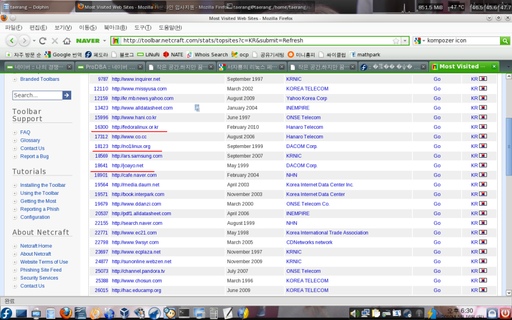Screen dimensions: 512x320
Task: Click the green search magnifier button
Action: [505, 41]
